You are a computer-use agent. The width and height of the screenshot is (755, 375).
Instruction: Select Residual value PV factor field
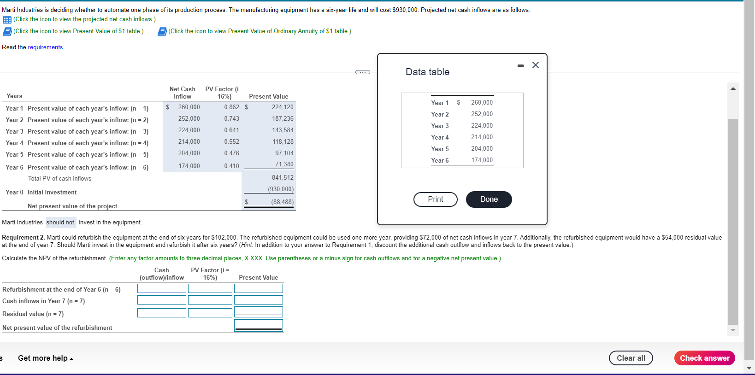click(x=210, y=313)
